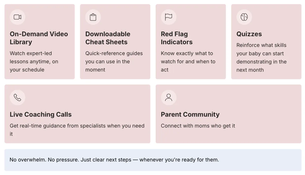Click 'Connect with moms who get it' text
This screenshot has width=305, height=175.
198,126
